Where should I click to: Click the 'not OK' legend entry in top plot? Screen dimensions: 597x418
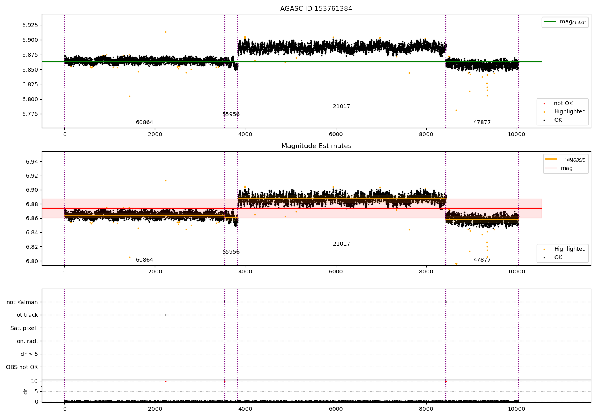click(563, 104)
